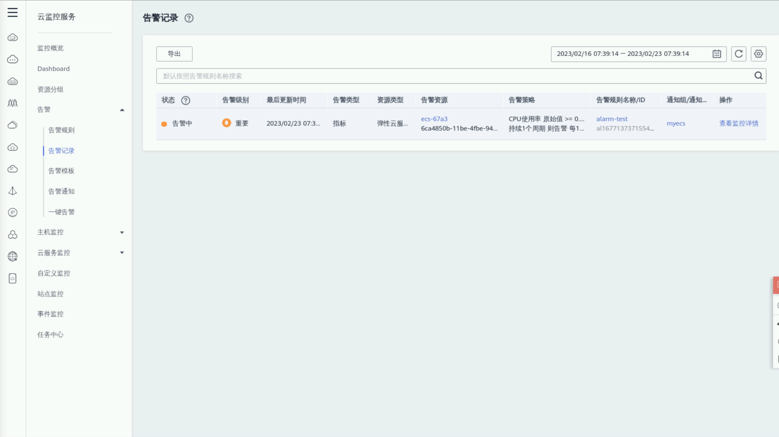Click the 2023/02/23 07:3... update time cell
779x437 pixels.
click(293, 123)
